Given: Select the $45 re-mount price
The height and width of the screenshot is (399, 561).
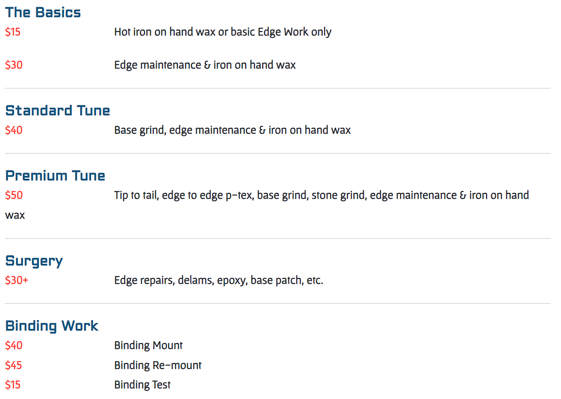Looking at the screenshot, I should (x=13, y=365).
